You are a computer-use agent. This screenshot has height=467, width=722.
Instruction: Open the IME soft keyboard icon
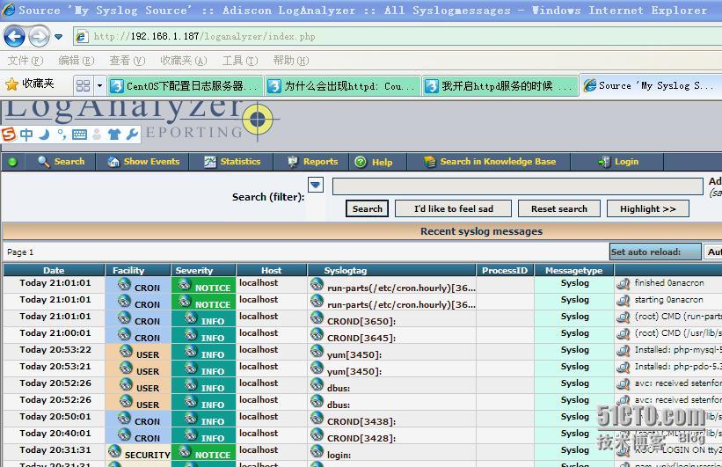click(79, 135)
